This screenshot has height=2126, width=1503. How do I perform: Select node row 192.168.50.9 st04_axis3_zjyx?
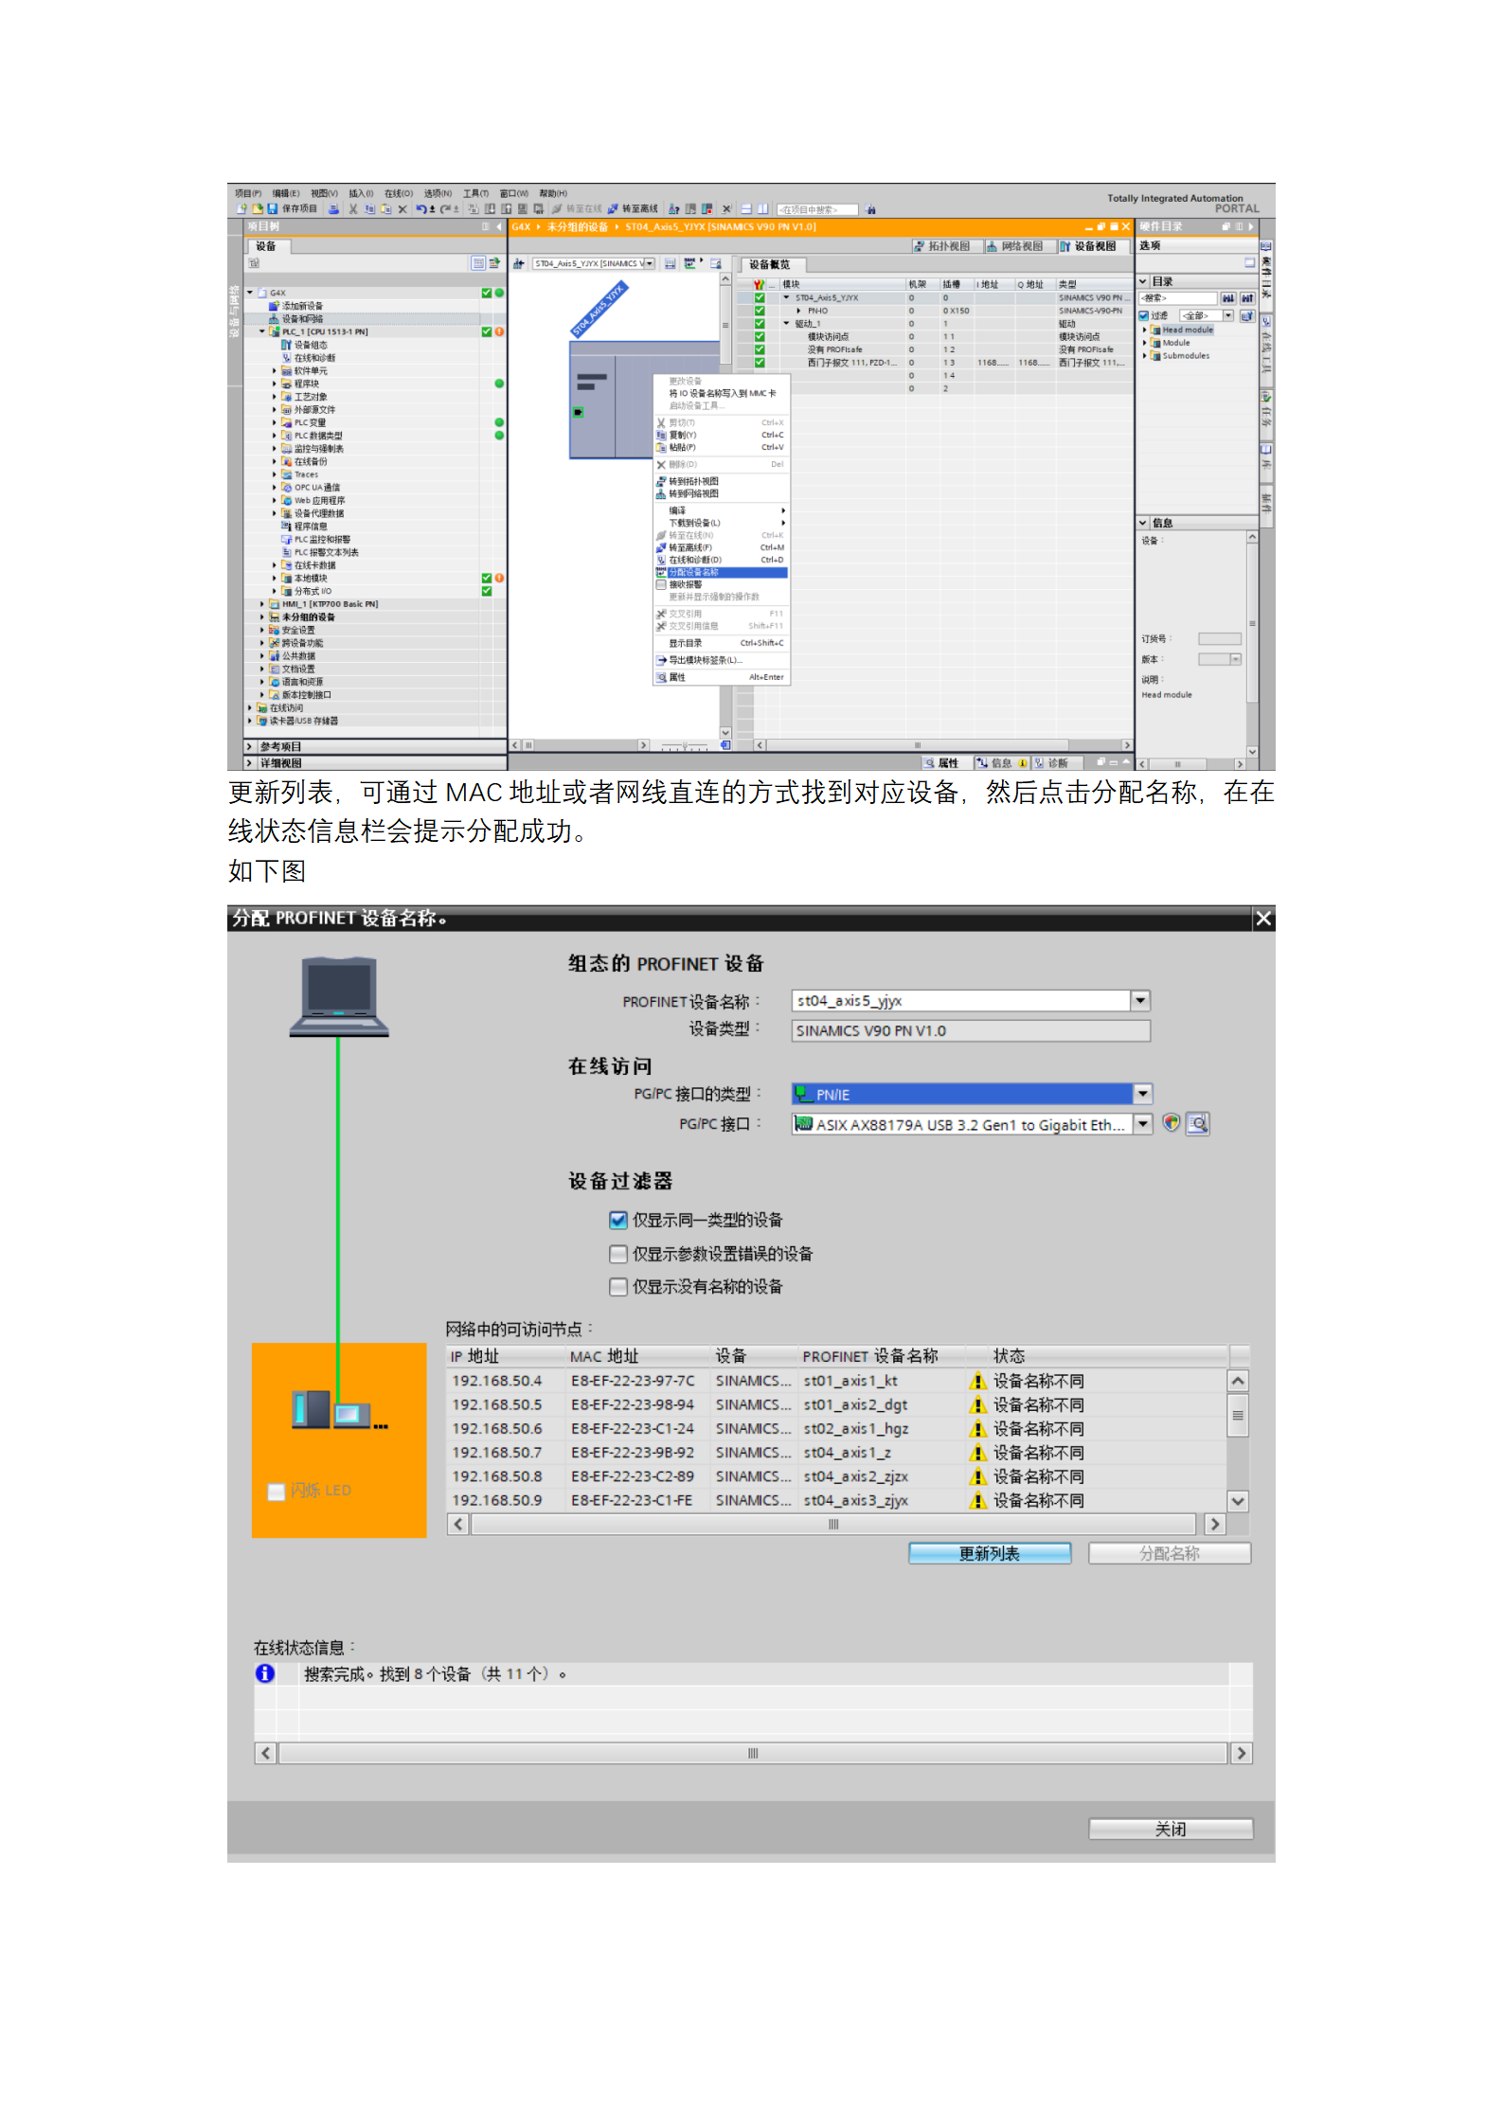click(836, 1500)
